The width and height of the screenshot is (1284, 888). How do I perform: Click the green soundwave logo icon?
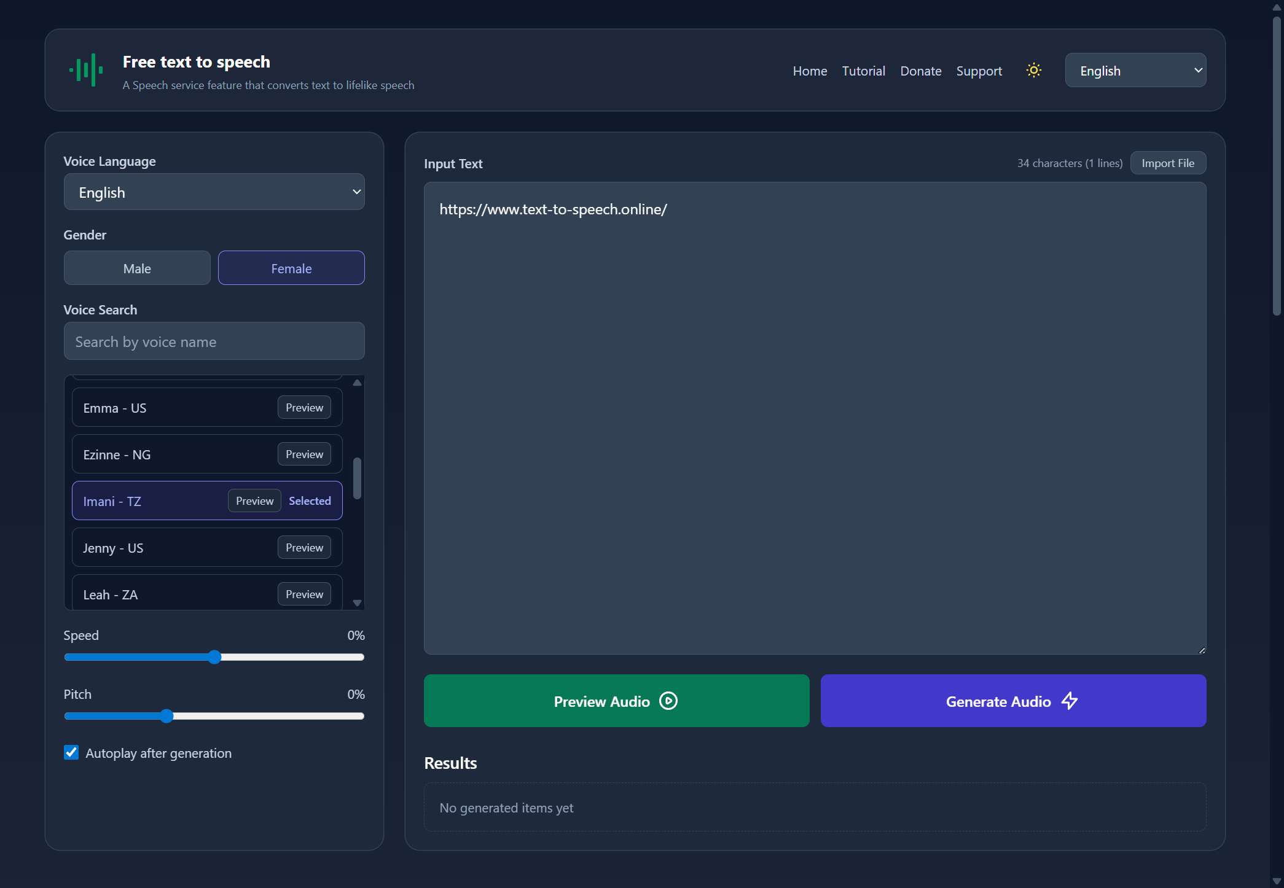86,70
